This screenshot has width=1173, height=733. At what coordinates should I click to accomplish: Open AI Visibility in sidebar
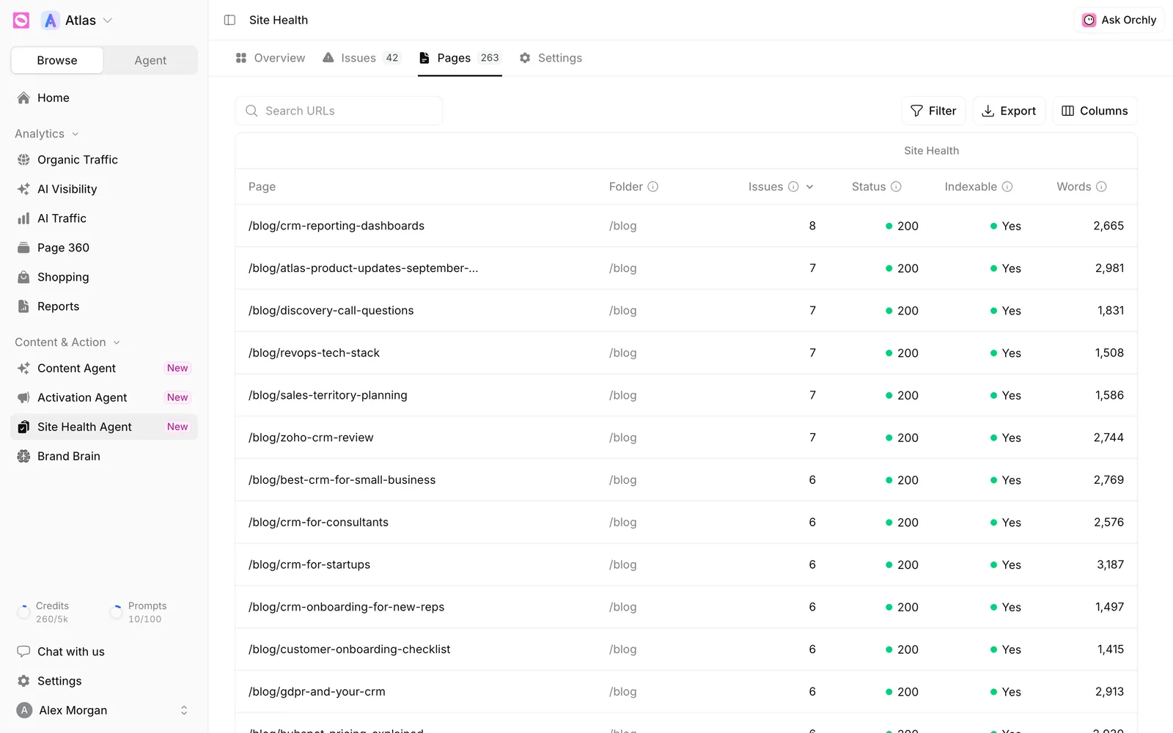(104, 189)
